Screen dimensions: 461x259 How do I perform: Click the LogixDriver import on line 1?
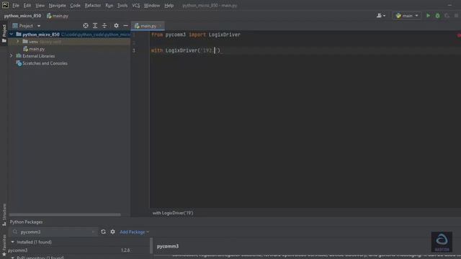tap(224, 35)
